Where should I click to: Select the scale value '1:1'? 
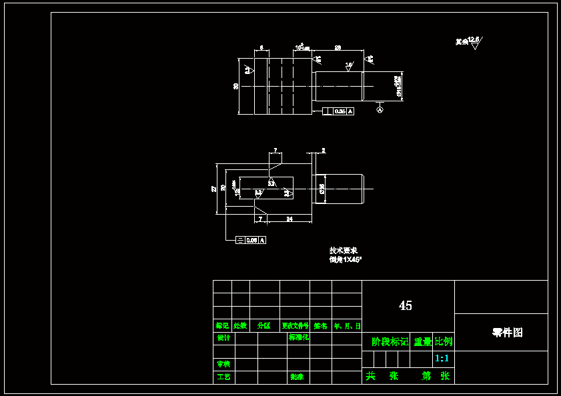(x=442, y=358)
